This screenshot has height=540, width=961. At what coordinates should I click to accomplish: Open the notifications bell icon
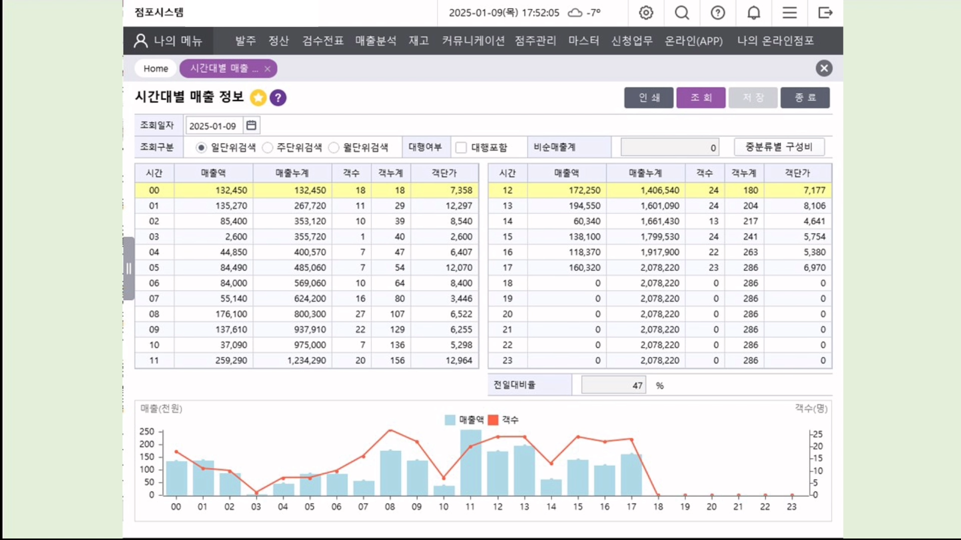tap(754, 12)
